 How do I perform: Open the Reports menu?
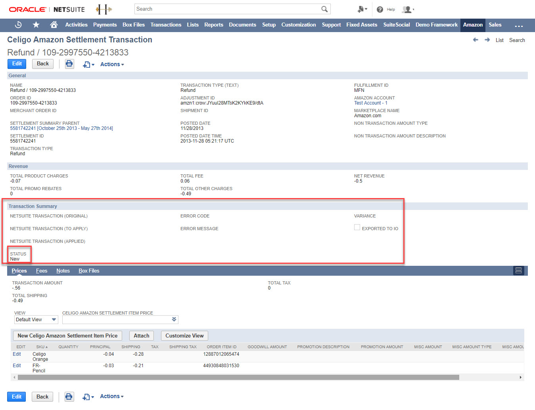[x=214, y=25]
